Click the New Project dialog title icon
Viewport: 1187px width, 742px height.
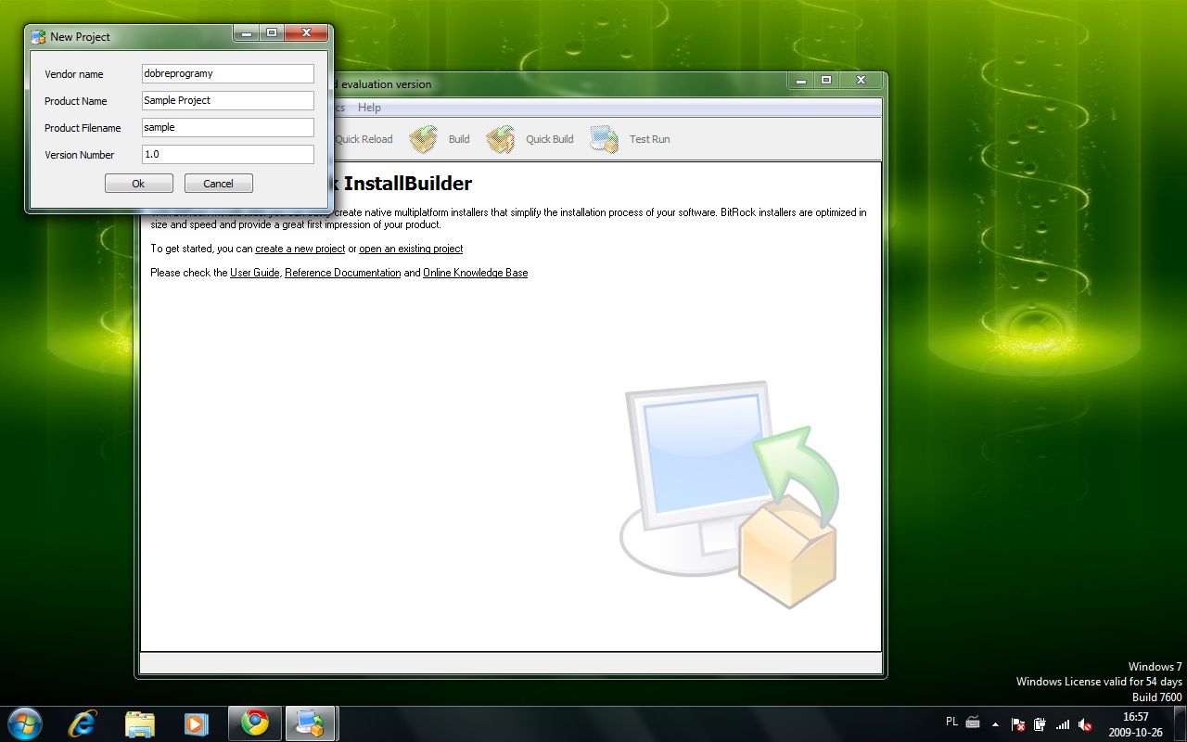[x=38, y=37]
